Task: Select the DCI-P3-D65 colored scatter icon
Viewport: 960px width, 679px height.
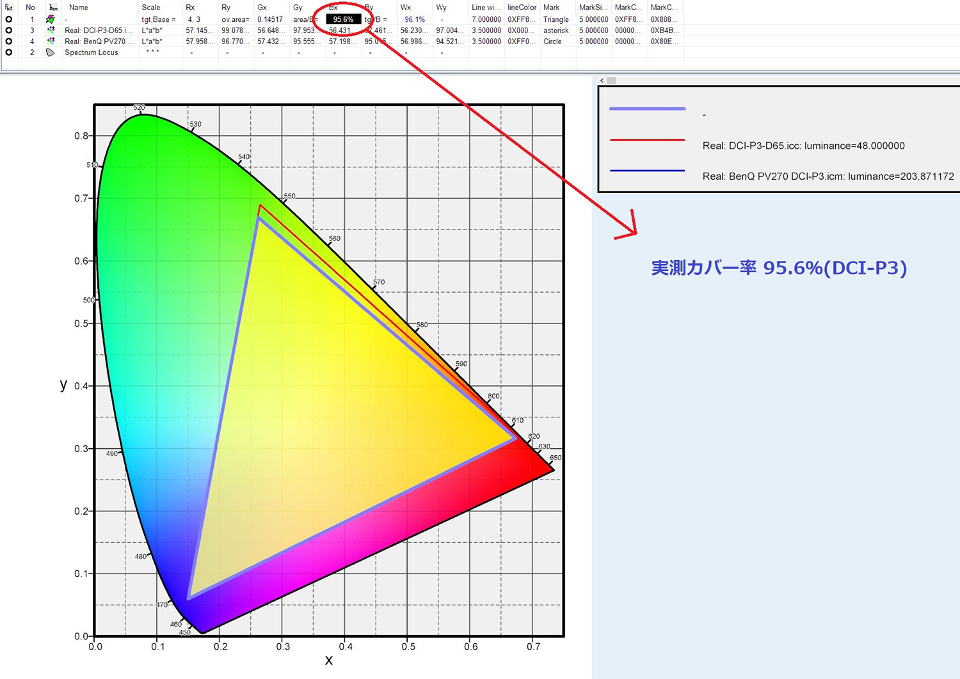Action: click(51, 30)
